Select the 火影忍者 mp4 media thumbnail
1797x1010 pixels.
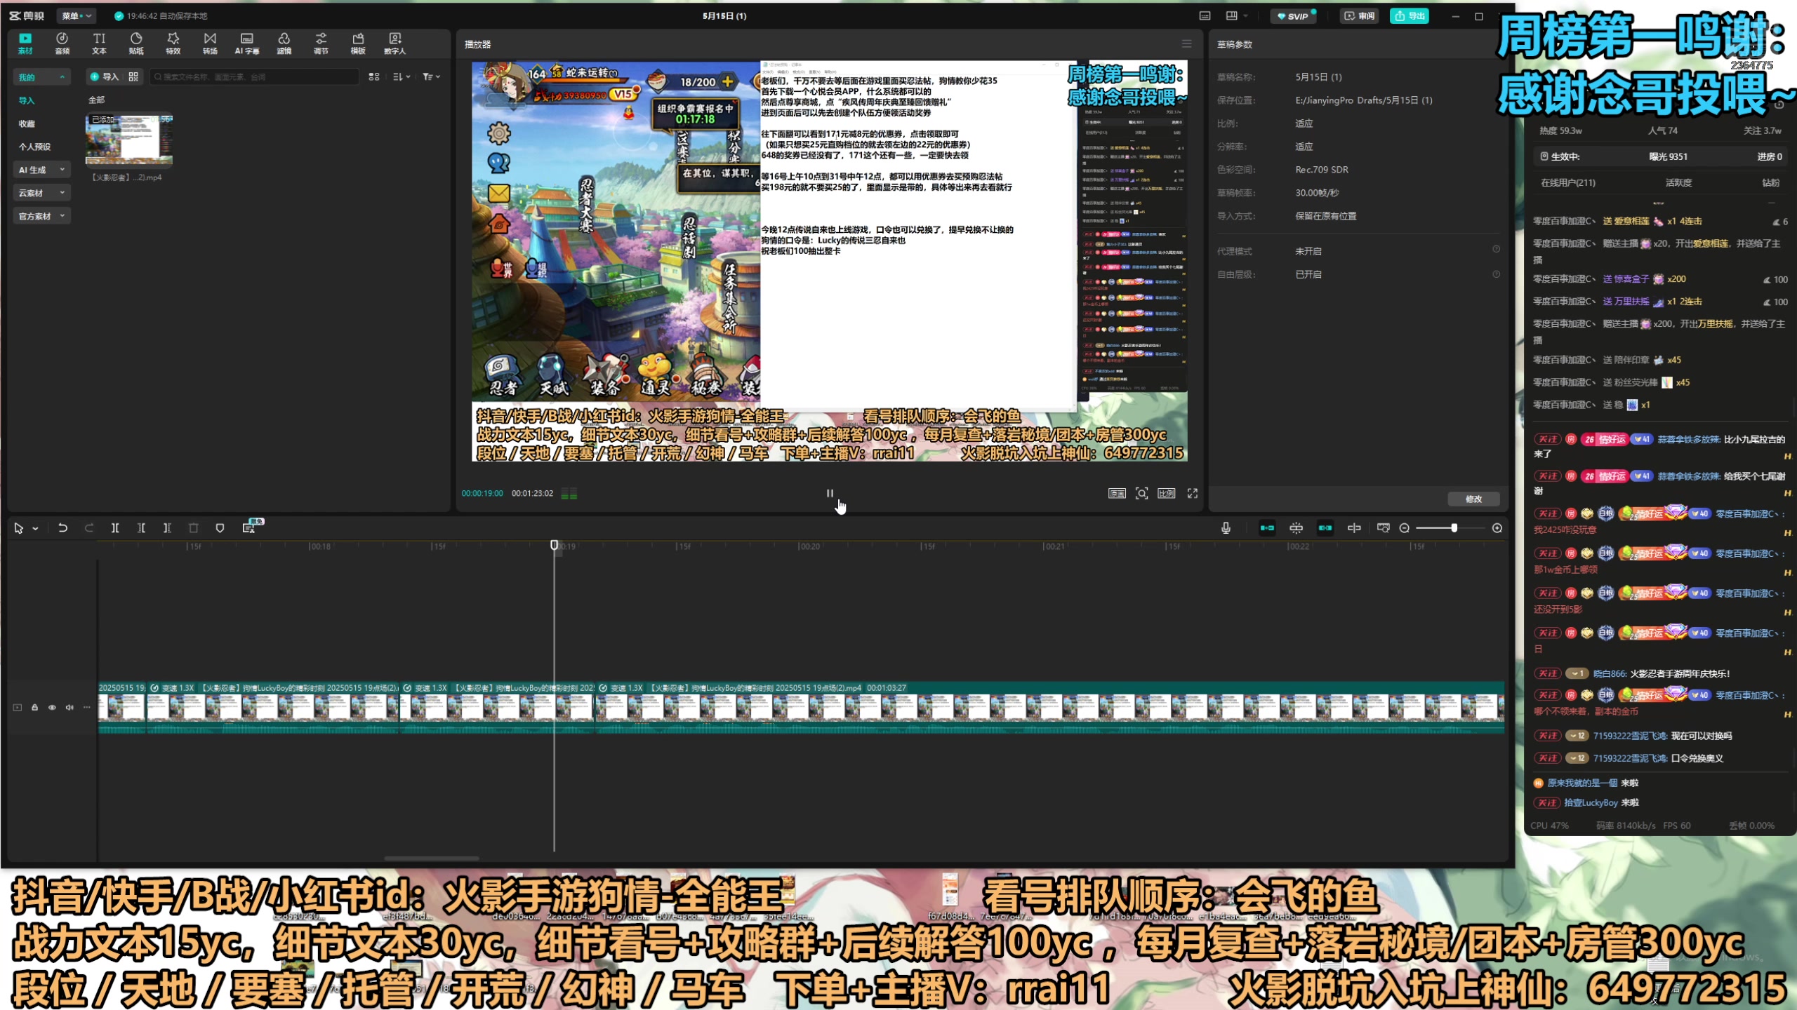(129, 140)
